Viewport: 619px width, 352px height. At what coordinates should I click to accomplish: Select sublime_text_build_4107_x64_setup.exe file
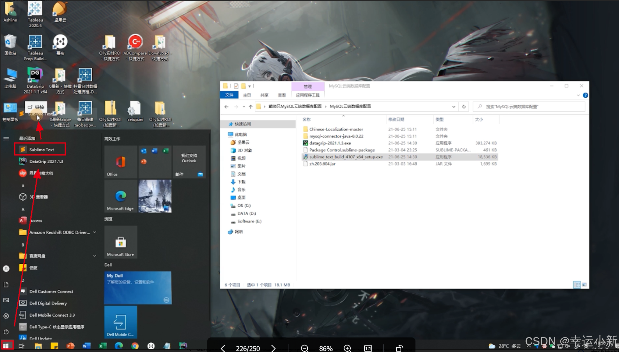pos(346,157)
